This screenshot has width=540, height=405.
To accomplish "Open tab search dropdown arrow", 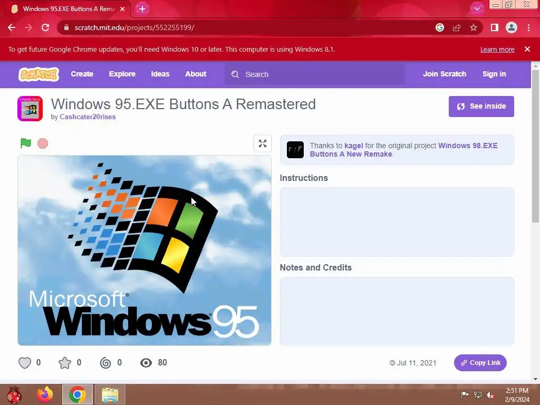I will pyautogui.click(x=477, y=9).
